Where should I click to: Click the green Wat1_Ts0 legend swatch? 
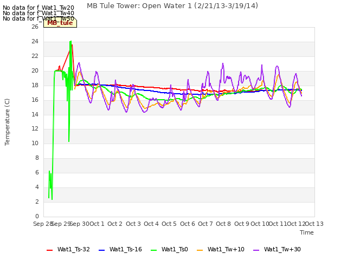click(153, 250)
